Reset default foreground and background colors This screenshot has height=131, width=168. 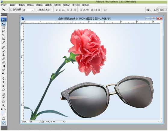[x=2, y=109]
